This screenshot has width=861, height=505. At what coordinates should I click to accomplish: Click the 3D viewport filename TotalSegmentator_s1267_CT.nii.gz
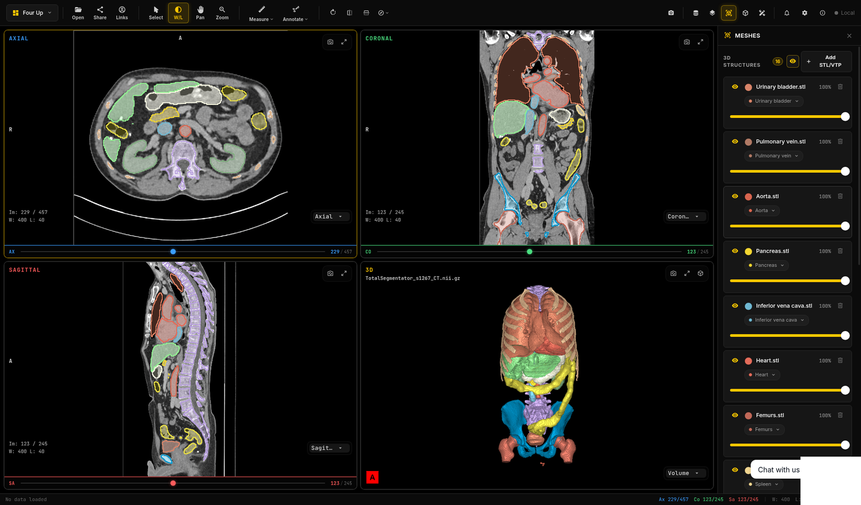413,278
